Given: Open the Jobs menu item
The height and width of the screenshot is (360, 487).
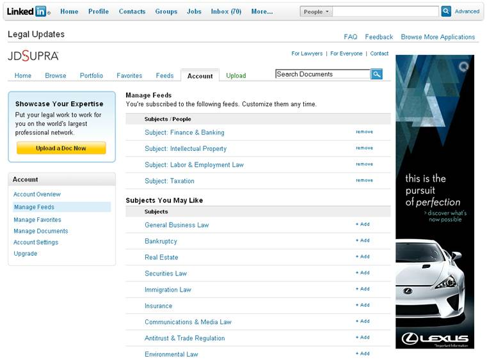Looking at the screenshot, I should (194, 12).
